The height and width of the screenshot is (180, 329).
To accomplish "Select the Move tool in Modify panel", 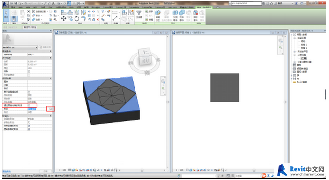I will click(64, 19).
